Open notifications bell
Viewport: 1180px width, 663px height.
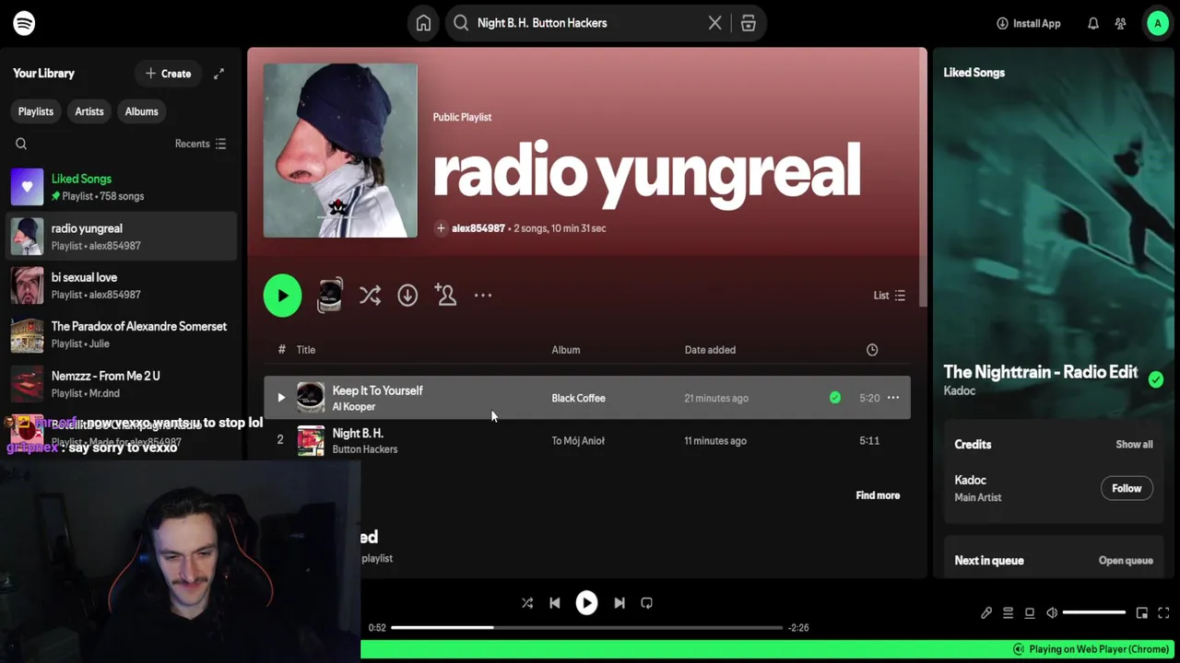coord(1092,23)
